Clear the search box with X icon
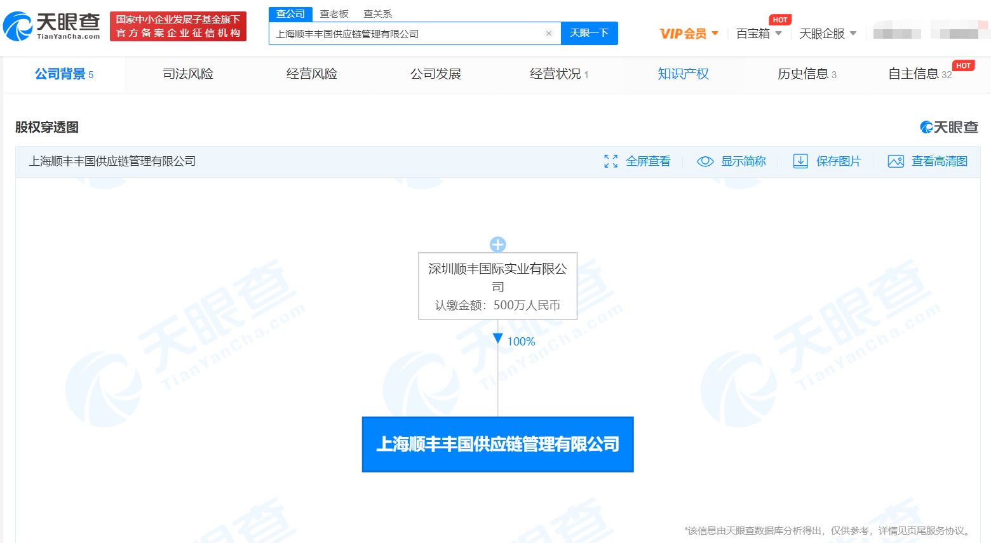 (549, 34)
